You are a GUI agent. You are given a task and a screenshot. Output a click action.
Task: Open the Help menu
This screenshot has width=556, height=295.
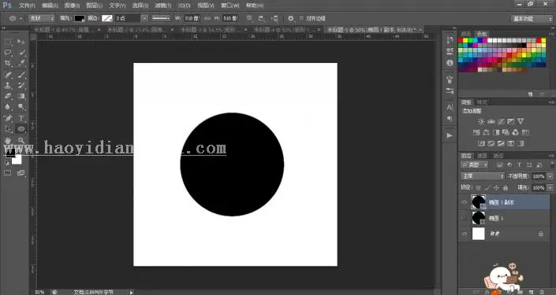pyautogui.click(x=255, y=6)
